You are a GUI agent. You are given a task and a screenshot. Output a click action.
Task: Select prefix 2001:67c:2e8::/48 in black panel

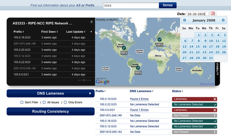click(25, 44)
